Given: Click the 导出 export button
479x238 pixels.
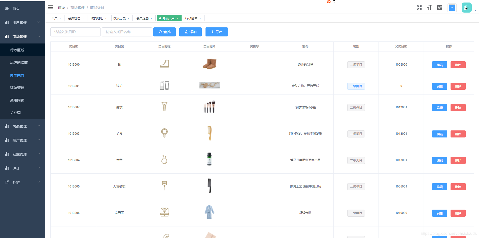Looking at the screenshot, I should (217, 32).
